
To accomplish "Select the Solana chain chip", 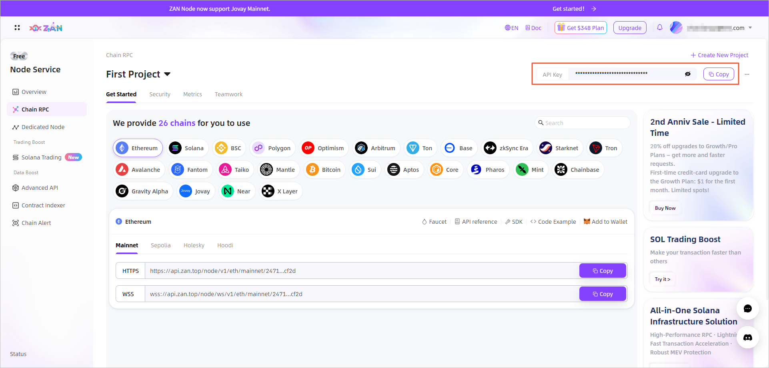I will point(187,148).
